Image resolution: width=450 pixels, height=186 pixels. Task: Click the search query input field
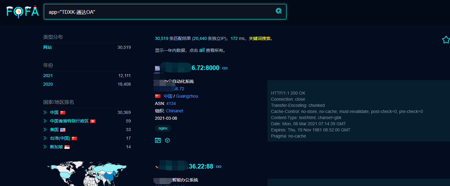click(165, 12)
